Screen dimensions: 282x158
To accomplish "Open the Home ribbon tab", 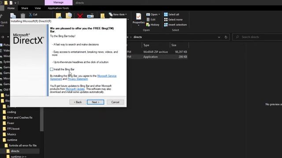I will [11, 8].
